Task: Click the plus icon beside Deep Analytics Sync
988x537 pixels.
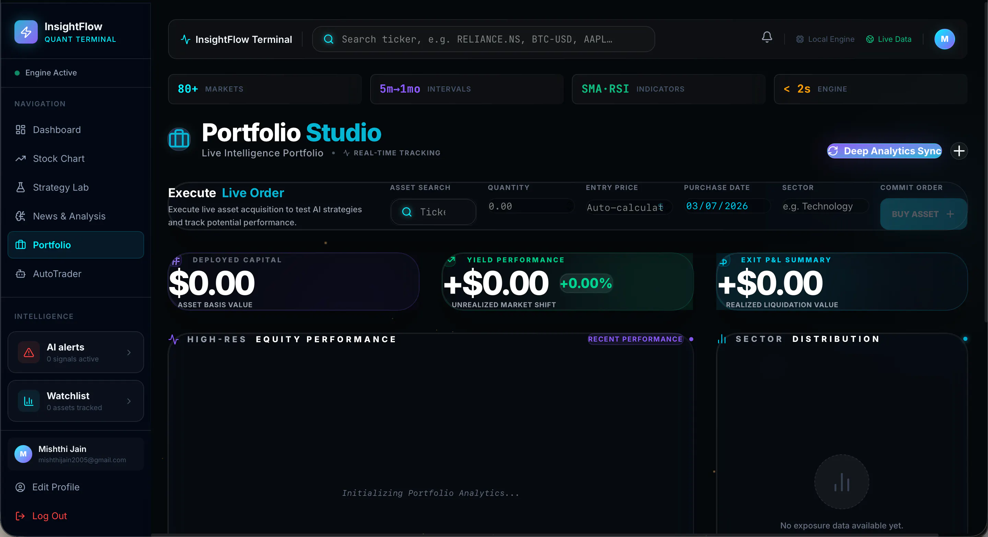Action: 959,151
